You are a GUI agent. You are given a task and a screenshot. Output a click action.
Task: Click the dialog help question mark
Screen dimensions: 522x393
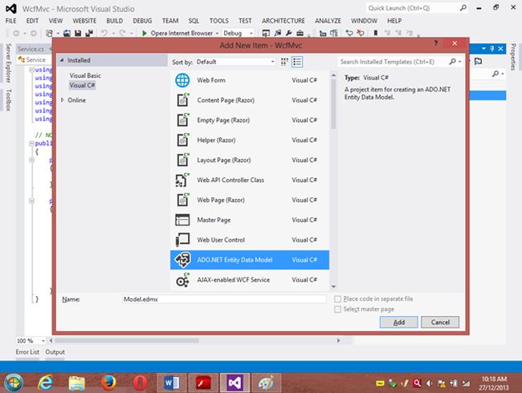coord(435,43)
